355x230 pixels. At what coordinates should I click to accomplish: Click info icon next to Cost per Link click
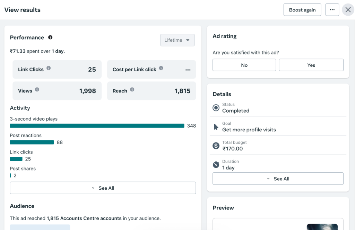coord(161,68)
